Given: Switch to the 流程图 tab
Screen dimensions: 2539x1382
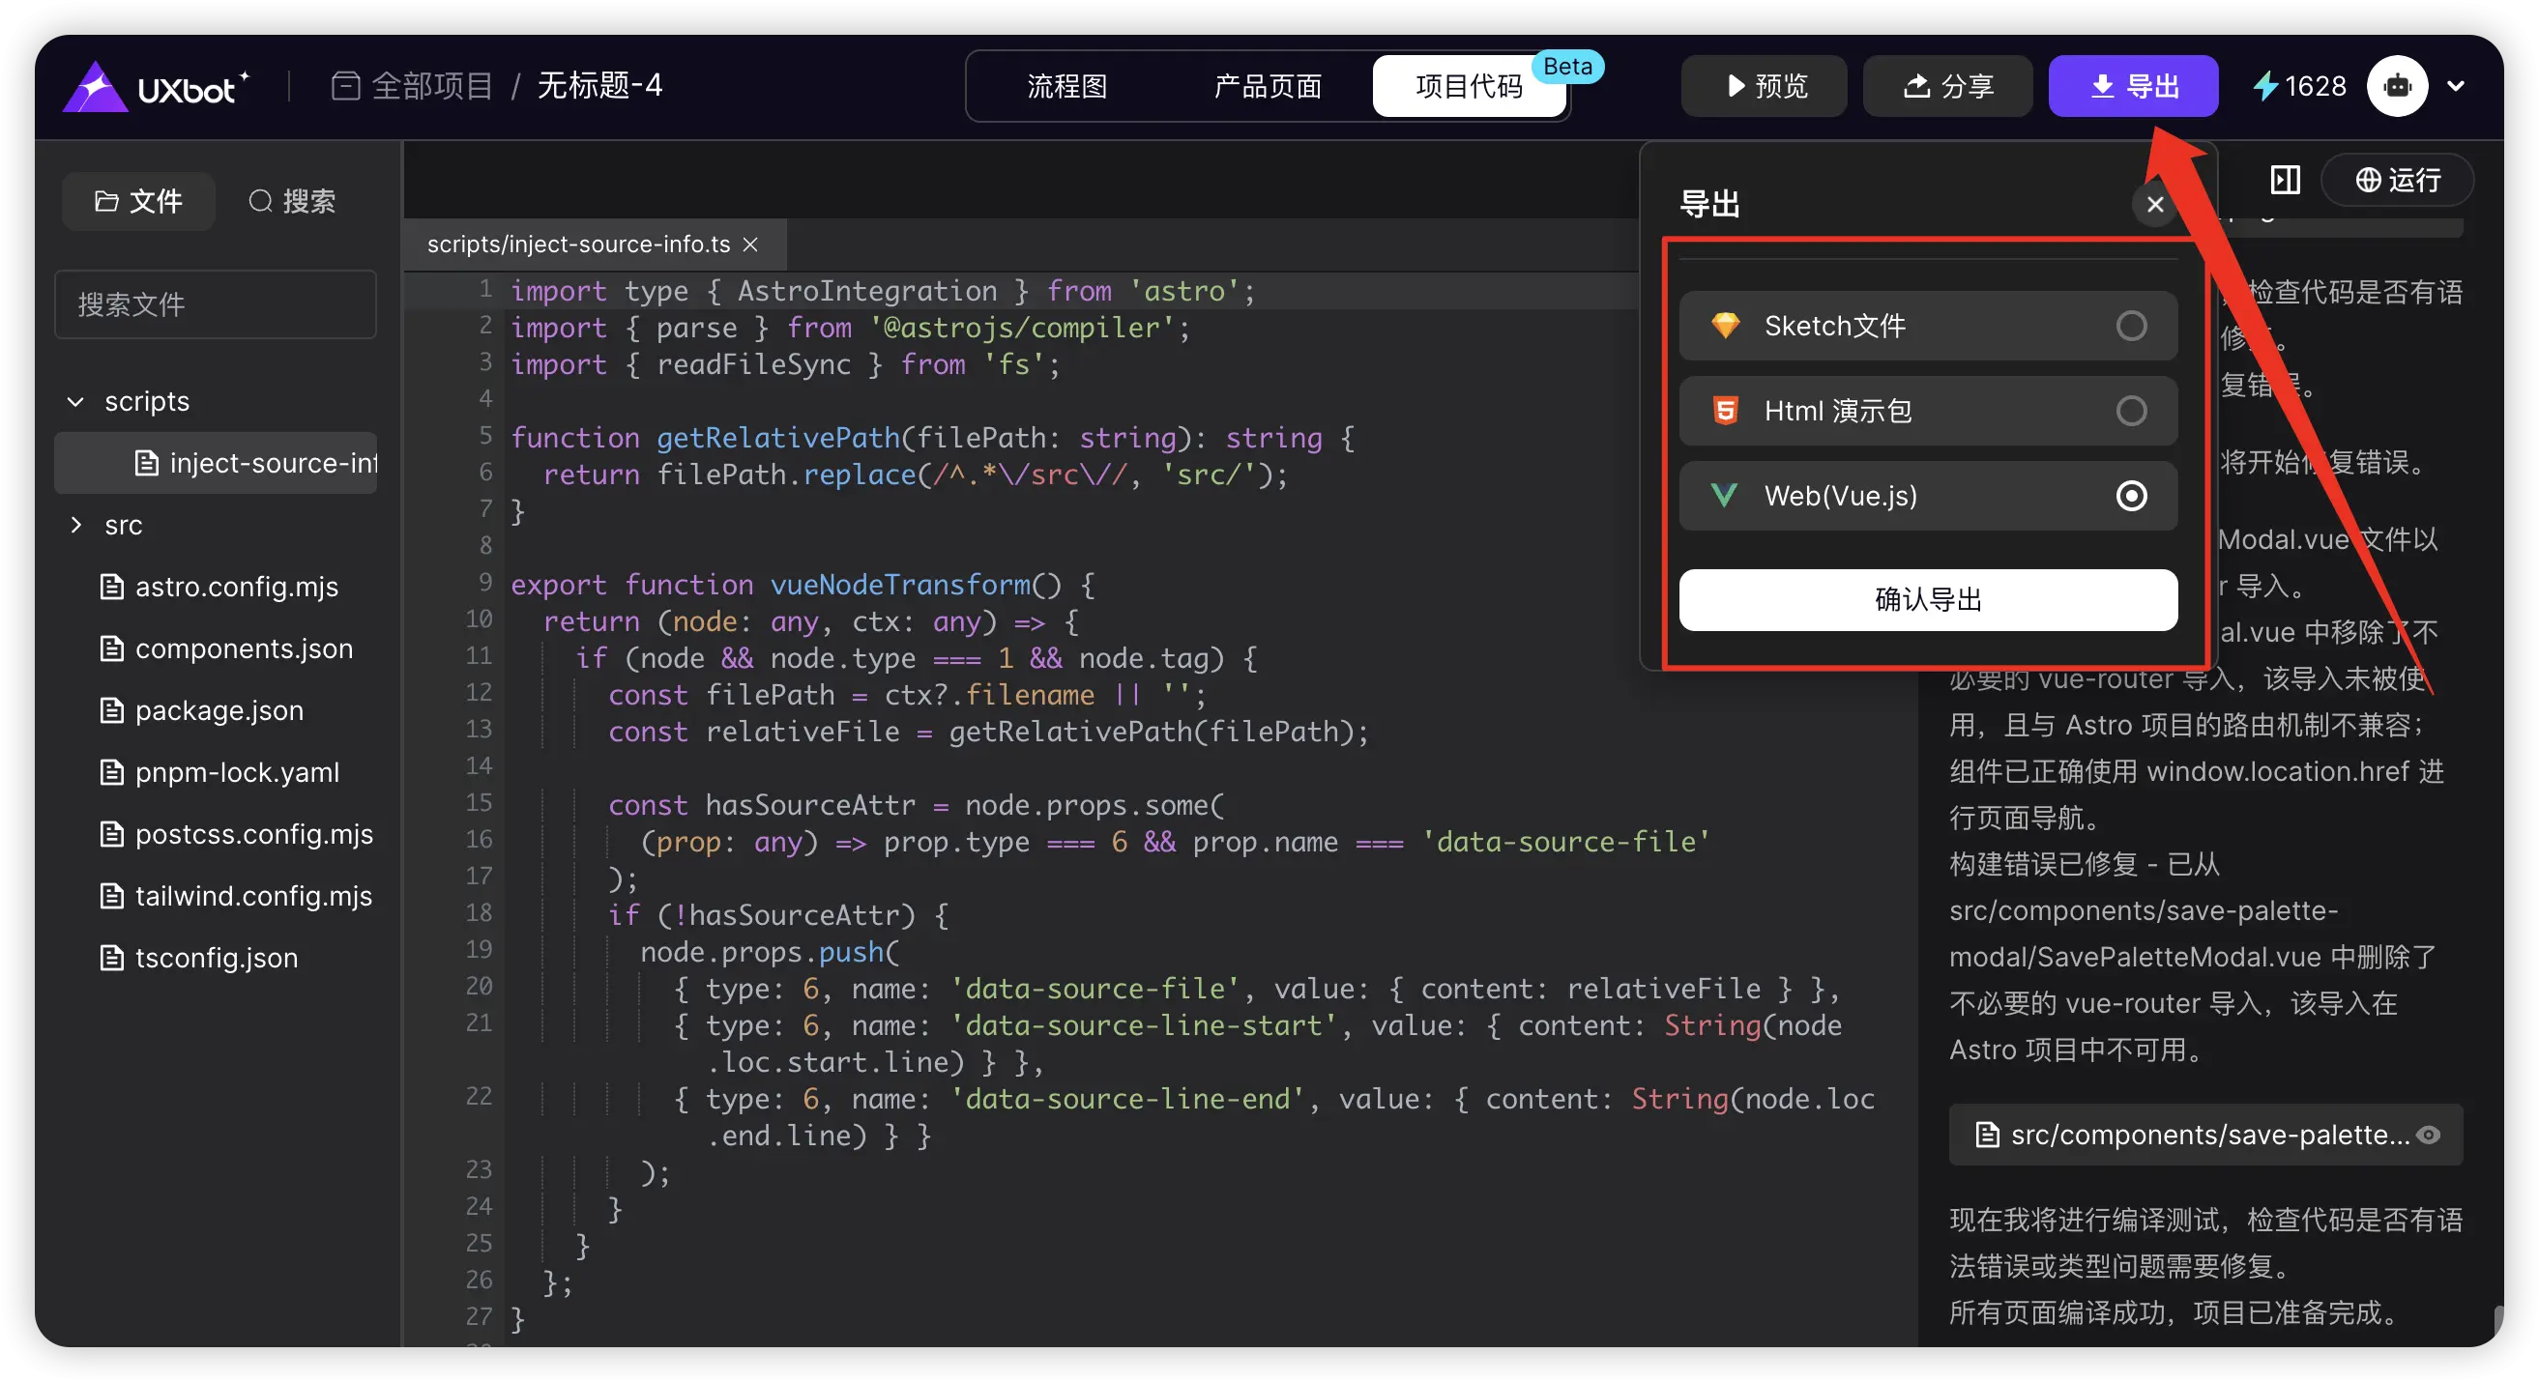Looking at the screenshot, I should (x=1066, y=87).
